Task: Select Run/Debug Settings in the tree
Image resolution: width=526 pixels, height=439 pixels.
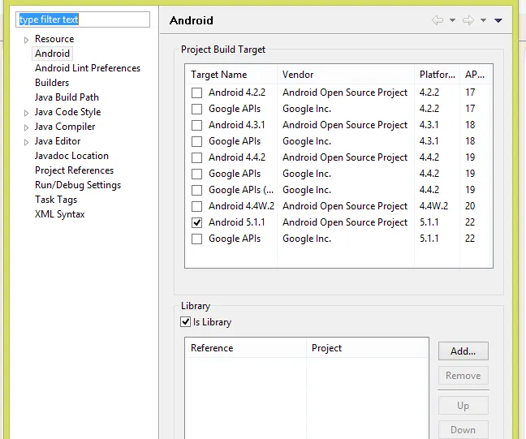Action: (78, 185)
